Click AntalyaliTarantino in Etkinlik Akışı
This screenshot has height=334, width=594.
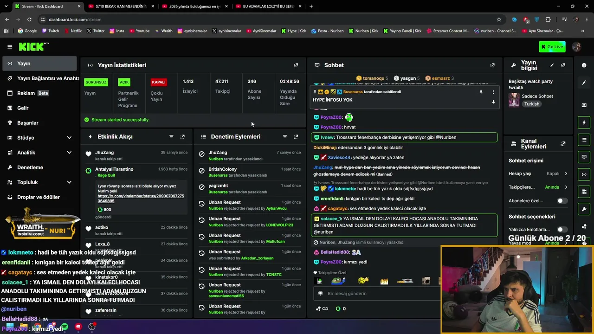pyautogui.click(x=114, y=169)
